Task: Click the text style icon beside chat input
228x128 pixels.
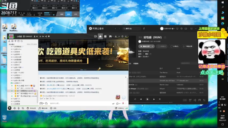Action: (46, 104)
